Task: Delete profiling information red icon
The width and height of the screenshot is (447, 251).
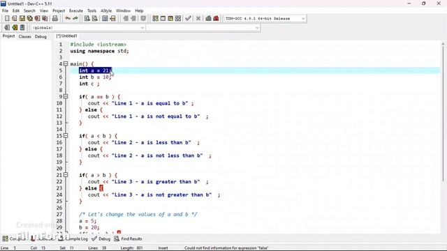Action: pyautogui.click(x=216, y=19)
